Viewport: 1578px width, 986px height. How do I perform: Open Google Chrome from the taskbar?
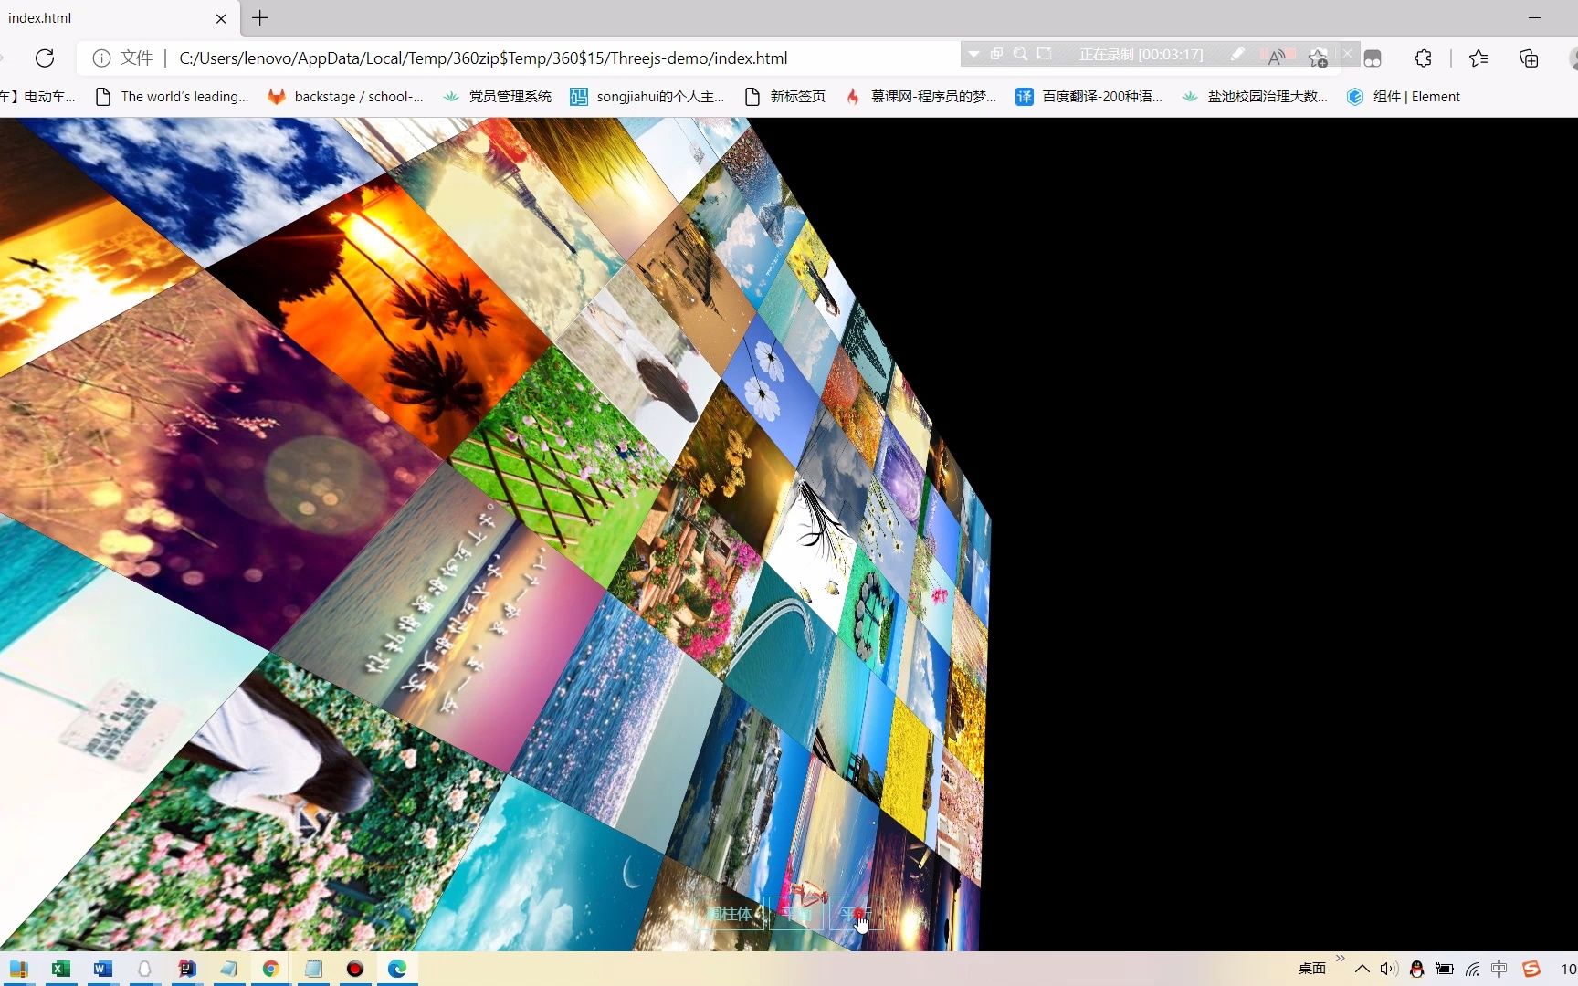(x=271, y=969)
